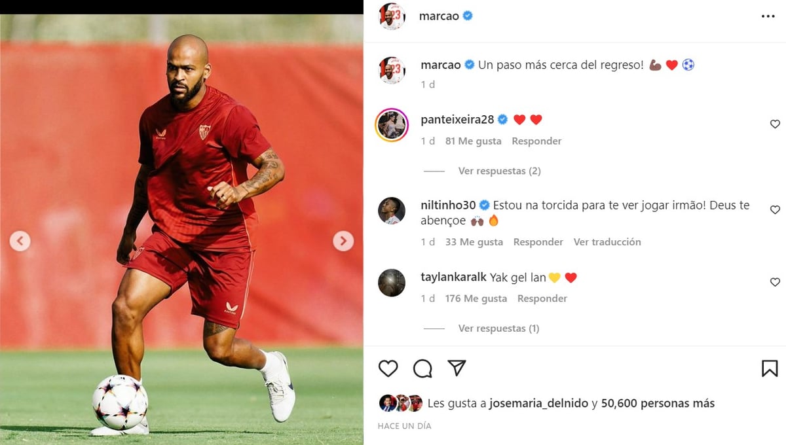The width and height of the screenshot is (786, 445).
Task: Like panteixeira28's comment
Action: click(x=775, y=124)
